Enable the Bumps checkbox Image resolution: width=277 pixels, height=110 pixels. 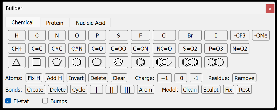coord(45,101)
